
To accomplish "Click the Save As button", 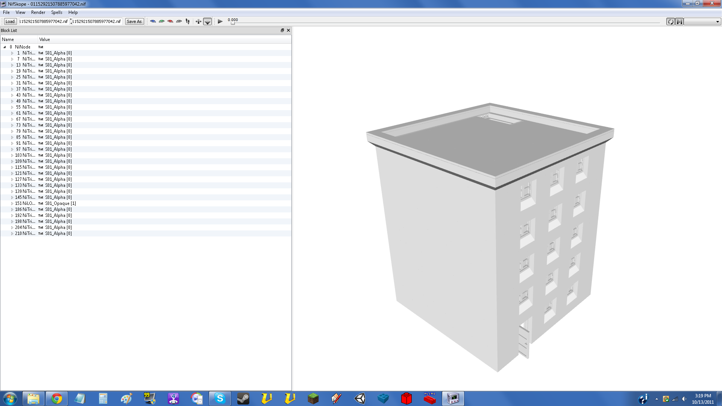I will click(134, 21).
